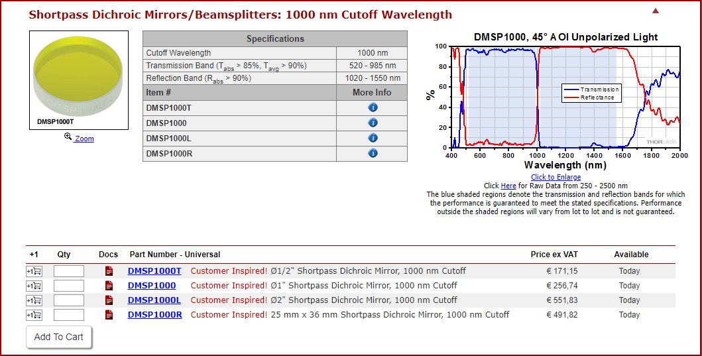The image size is (702, 356).
Task: Open docs PDF icon for DMSP1000
Action: coord(109,286)
